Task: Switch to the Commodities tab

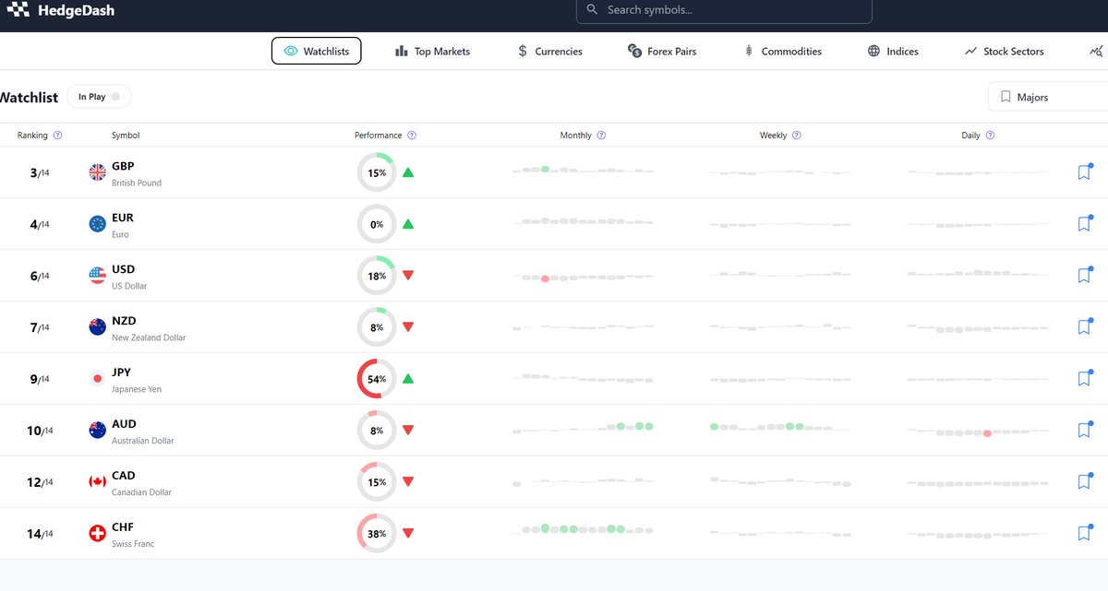Action: [782, 52]
